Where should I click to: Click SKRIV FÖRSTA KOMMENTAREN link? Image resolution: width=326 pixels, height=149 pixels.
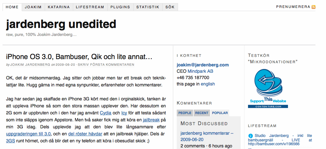pyautogui.click(x=106, y=65)
